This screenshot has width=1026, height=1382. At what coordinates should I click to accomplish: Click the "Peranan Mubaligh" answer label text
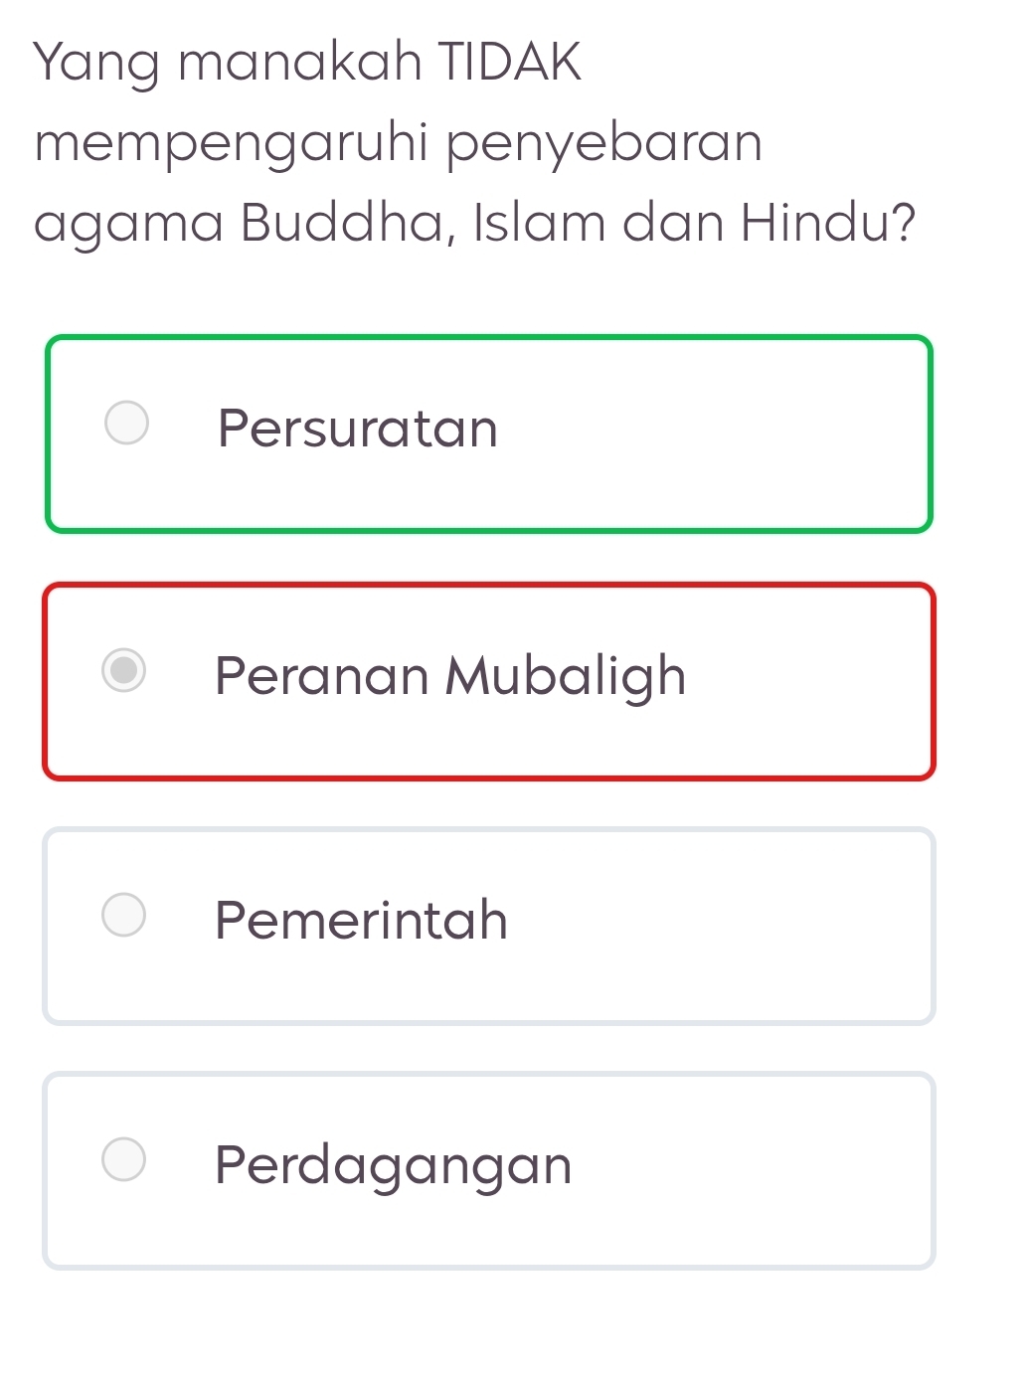(450, 676)
